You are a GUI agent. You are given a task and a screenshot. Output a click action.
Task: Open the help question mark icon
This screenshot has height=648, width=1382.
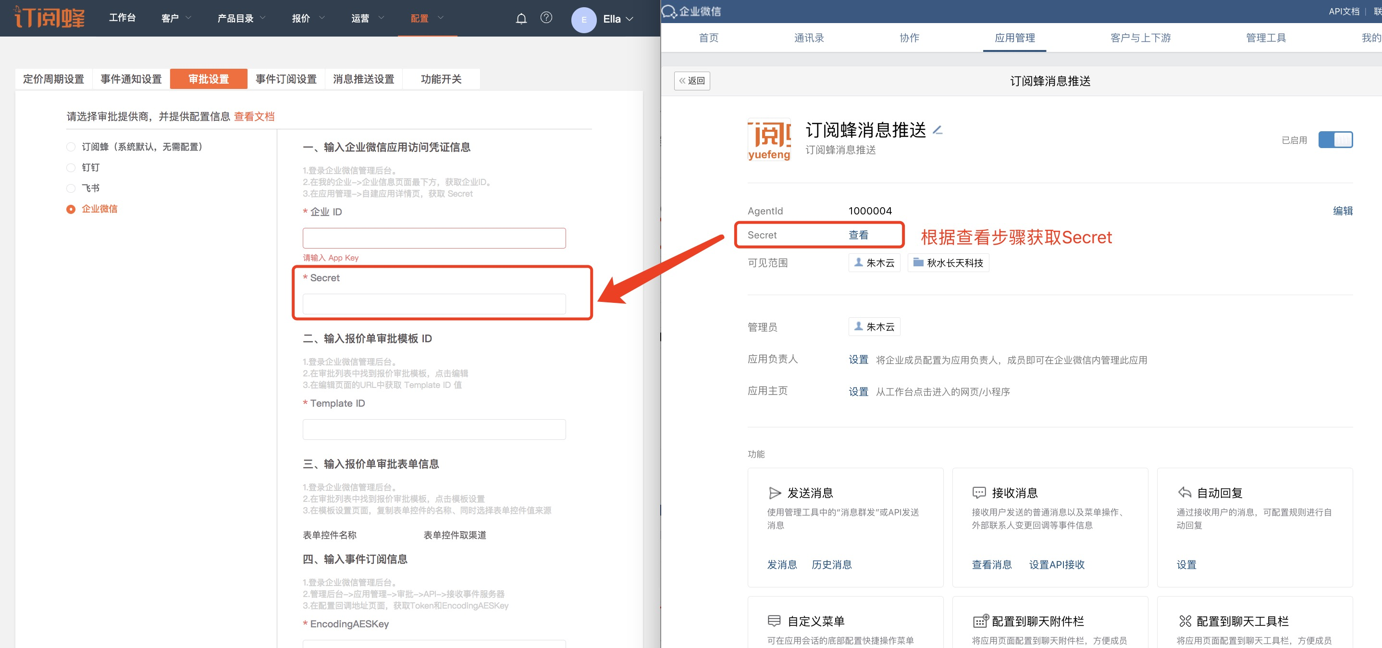(546, 18)
